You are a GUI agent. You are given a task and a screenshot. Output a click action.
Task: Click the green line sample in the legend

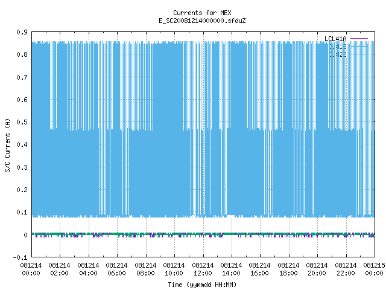coord(359,46)
